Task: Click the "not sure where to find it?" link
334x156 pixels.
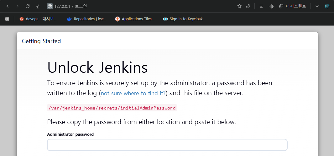Action: pyautogui.click(x=133, y=93)
